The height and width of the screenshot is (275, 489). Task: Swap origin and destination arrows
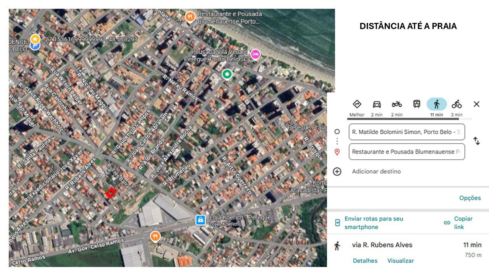[x=476, y=141]
